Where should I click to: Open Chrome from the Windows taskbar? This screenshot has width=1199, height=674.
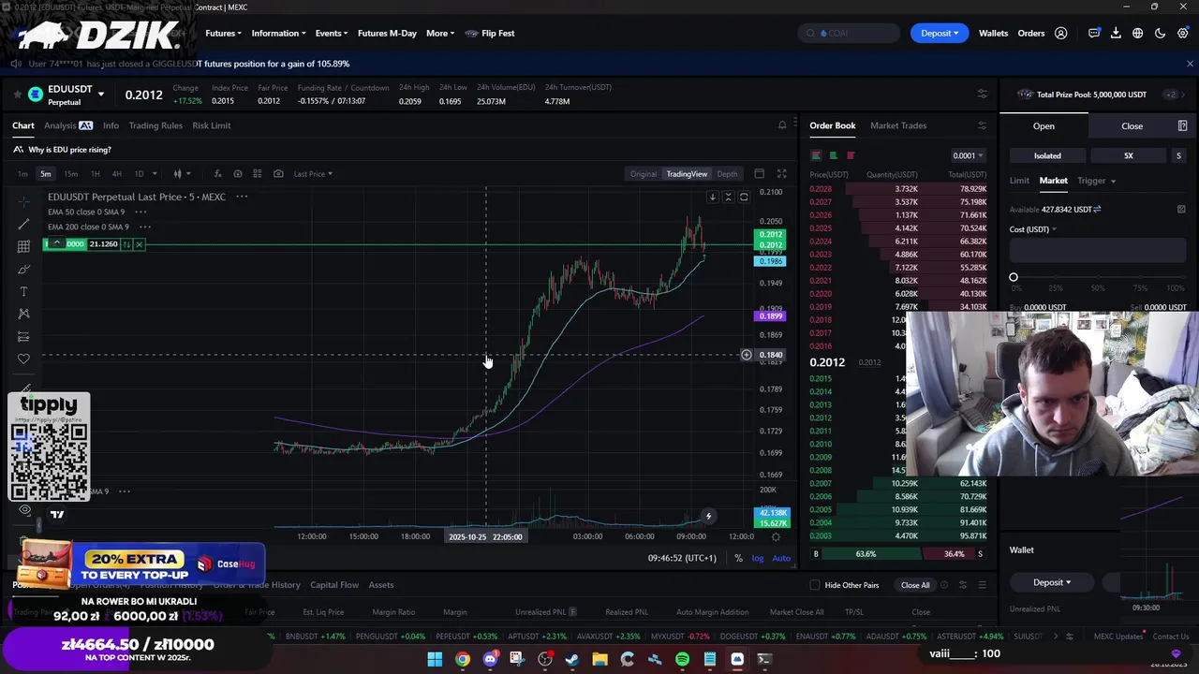point(463,659)
